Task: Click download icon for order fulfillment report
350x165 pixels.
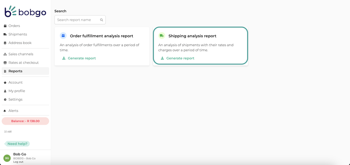Action: (64, 58)
